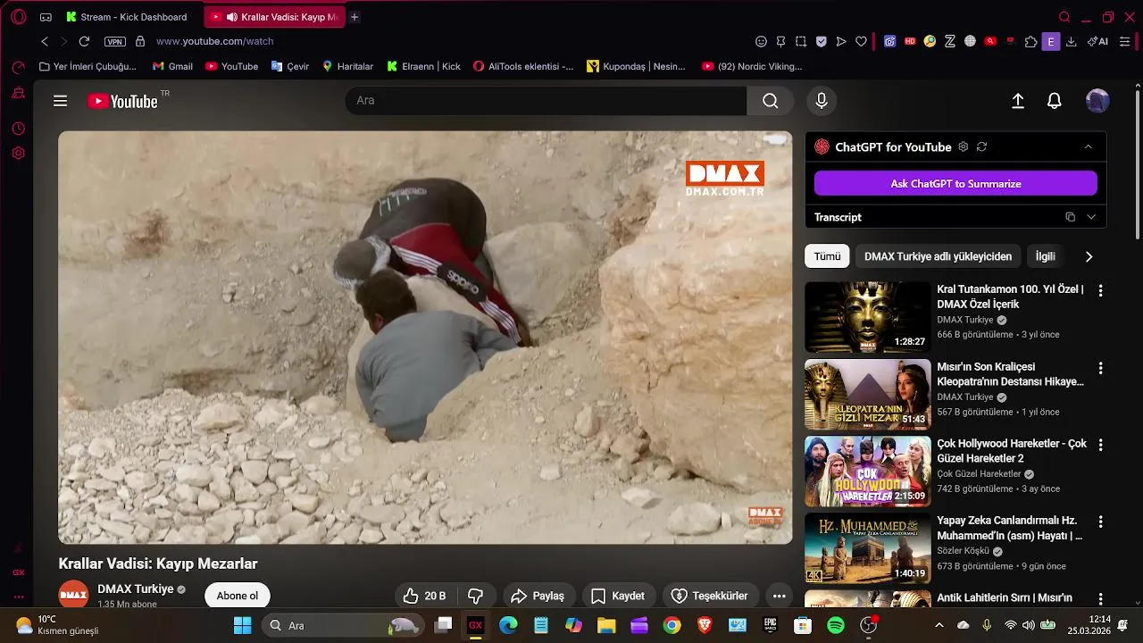
Task: Open YouTube notifications bell
Action: (x=1055, y=101)
